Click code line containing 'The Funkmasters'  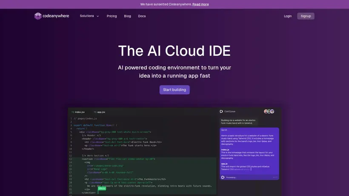click(x=125, y=179)
